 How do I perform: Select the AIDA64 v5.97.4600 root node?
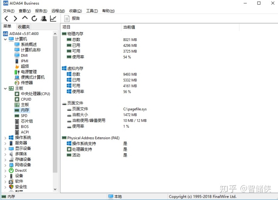tap(24, 34)
